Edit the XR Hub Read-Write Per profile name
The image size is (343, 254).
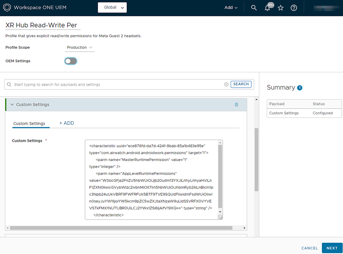[43, 25]
